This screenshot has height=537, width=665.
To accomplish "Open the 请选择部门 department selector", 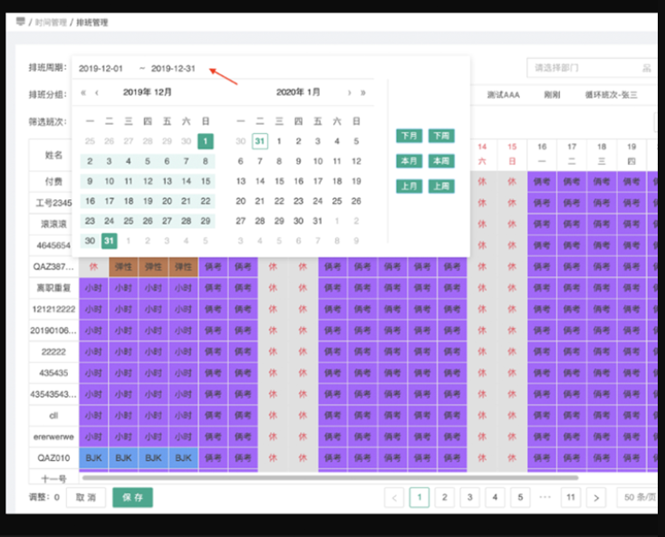I will pyautogui.click(x=584, y=68).
